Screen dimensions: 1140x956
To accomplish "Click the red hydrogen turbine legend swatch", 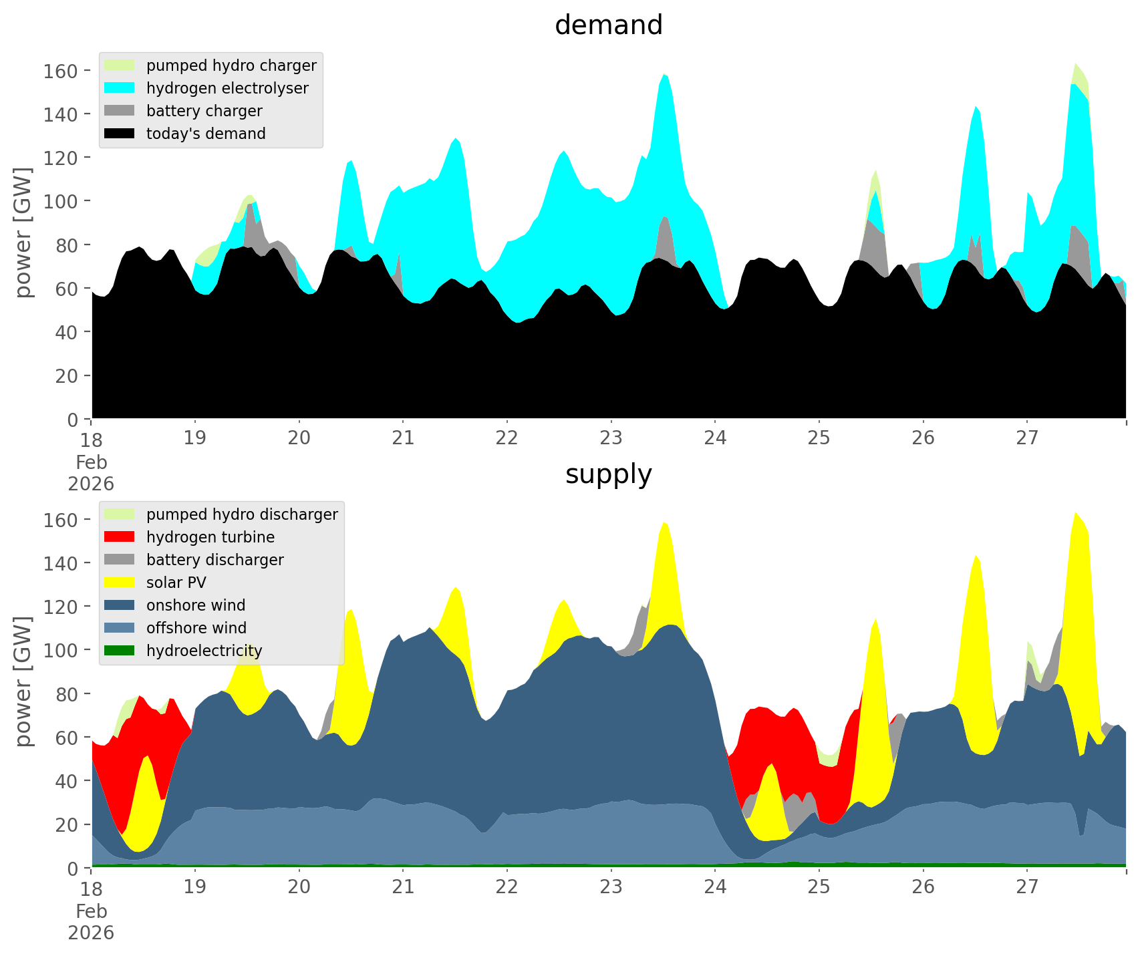I will [x=120, y=537].
